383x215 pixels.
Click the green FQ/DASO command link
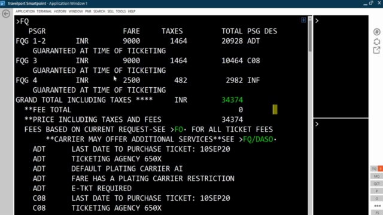coord(258,139)
